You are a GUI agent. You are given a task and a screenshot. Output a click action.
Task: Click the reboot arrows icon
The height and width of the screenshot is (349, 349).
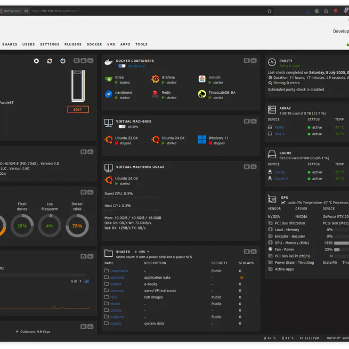coord(50,61)
